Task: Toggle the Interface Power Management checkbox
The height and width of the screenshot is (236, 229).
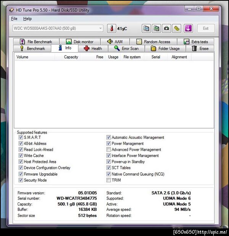Action: pyautogui.click(x=108, y=155)
